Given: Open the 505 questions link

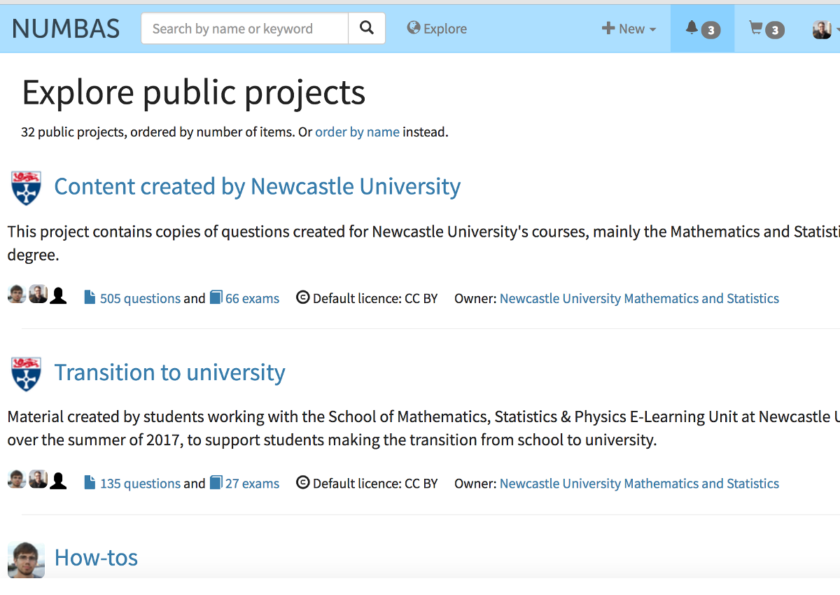Looking at the screenshot, I should (x=132, y=298).
